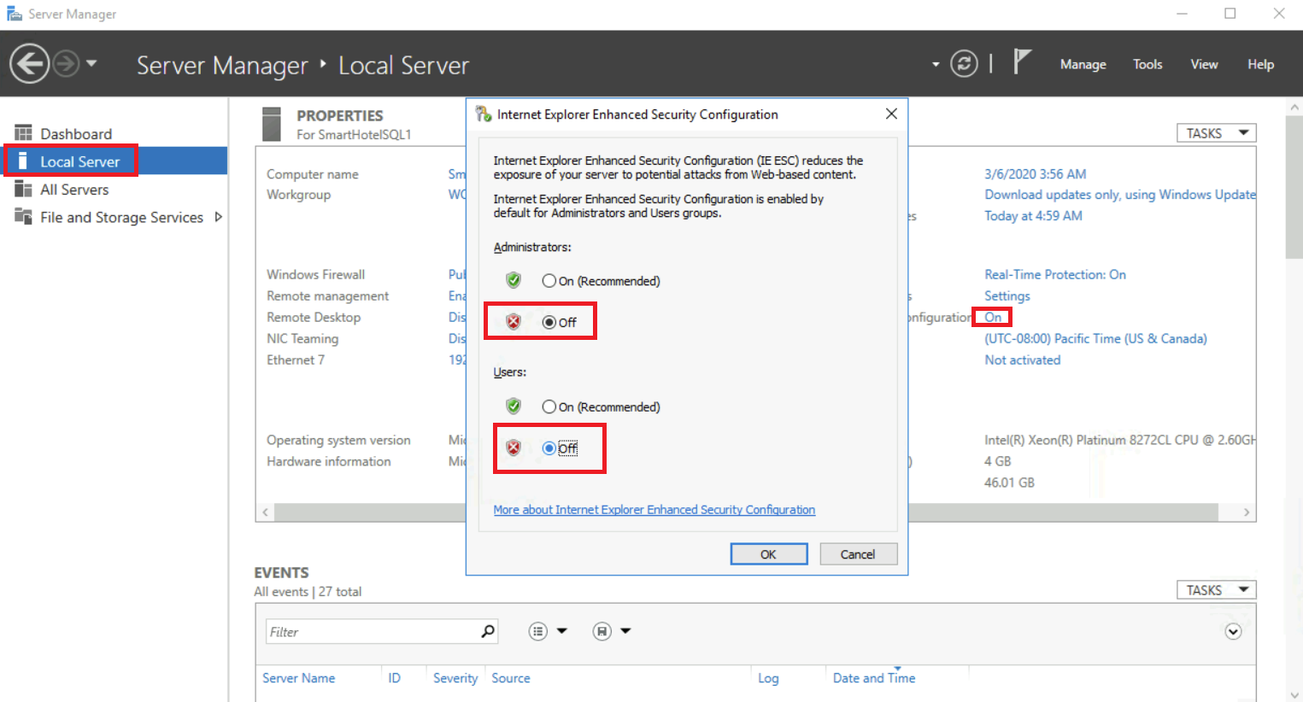Image resolution: width=1303 pixels, height=702 pixels.
Task: Sort events by Server Name column
Action: (x=298, y=678)
